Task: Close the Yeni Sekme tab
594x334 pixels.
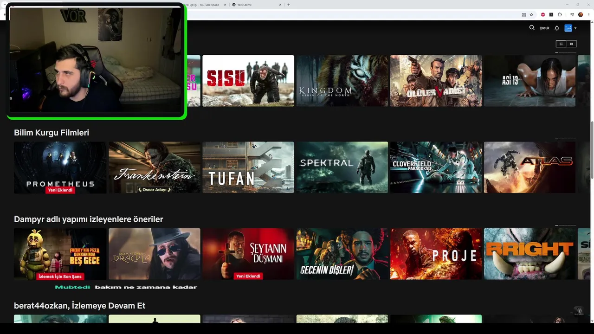Action: point(280,5)
